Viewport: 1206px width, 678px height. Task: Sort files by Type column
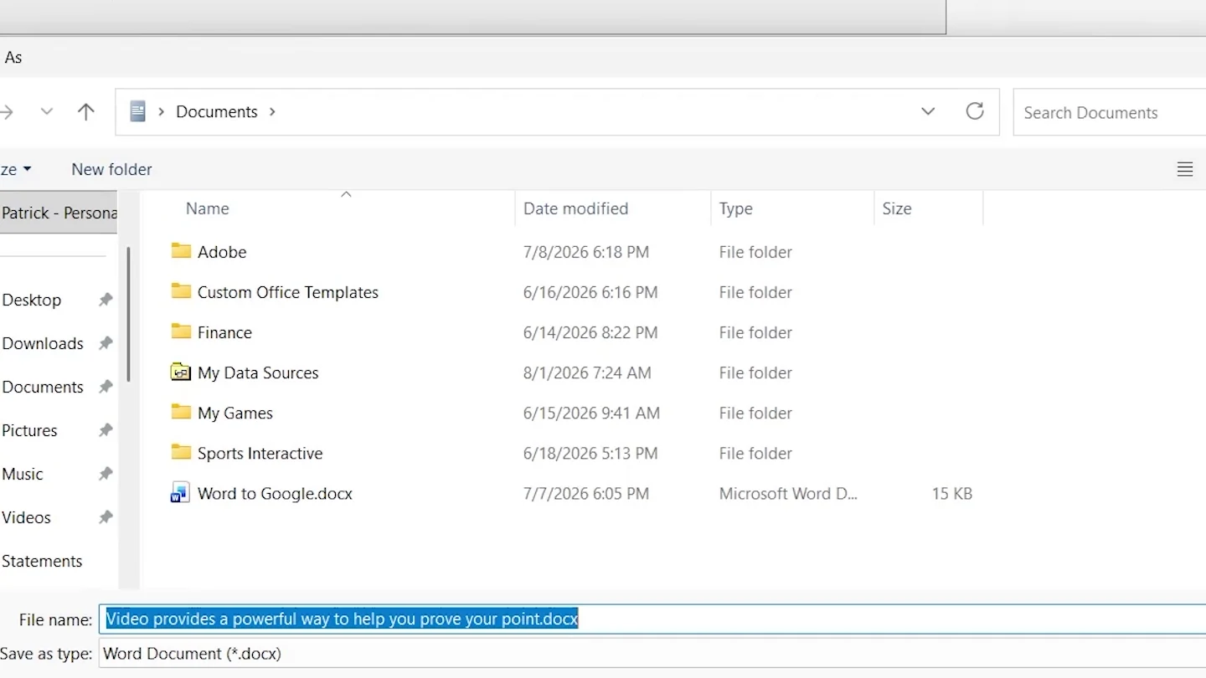click(735, 208)
